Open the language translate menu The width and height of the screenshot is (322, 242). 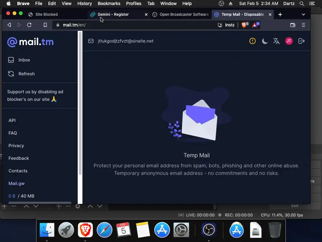point(276,41)
